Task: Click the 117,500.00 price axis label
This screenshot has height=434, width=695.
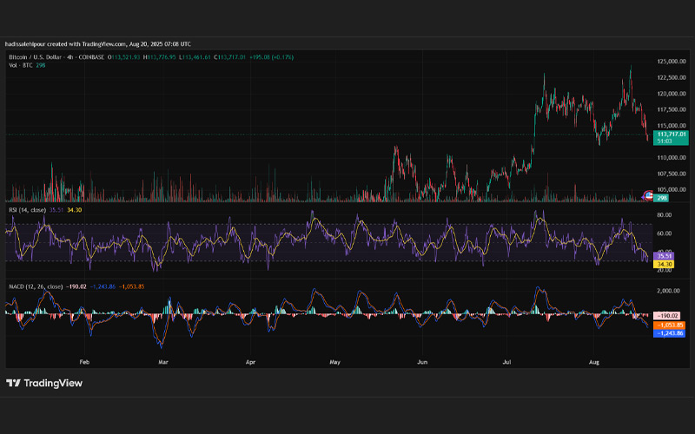Action: point(672,109)
